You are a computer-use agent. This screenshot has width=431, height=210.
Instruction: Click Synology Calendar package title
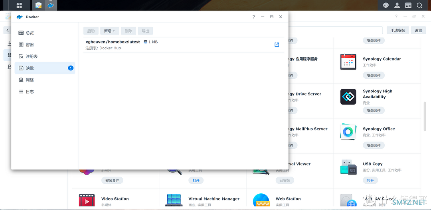point(382,59)
